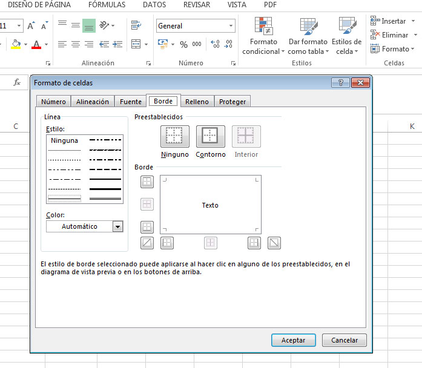The height and width of the screenshot is (368, 422).
Task: Open Formato condicional menu
Action: pyautogui.click(x=263, y=35)
